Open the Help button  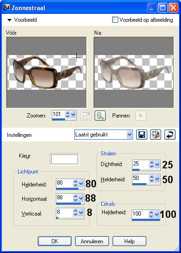pos(129,241)
